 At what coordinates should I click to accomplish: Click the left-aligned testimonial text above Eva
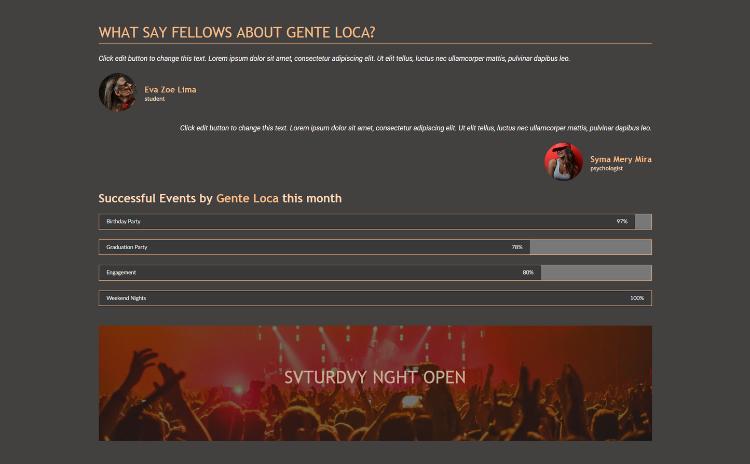[334, 59]
